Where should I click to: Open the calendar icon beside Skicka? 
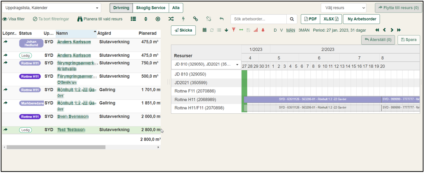click(x=205, y=30)
